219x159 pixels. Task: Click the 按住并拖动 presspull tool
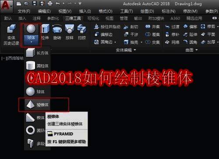tap(107, 27)
